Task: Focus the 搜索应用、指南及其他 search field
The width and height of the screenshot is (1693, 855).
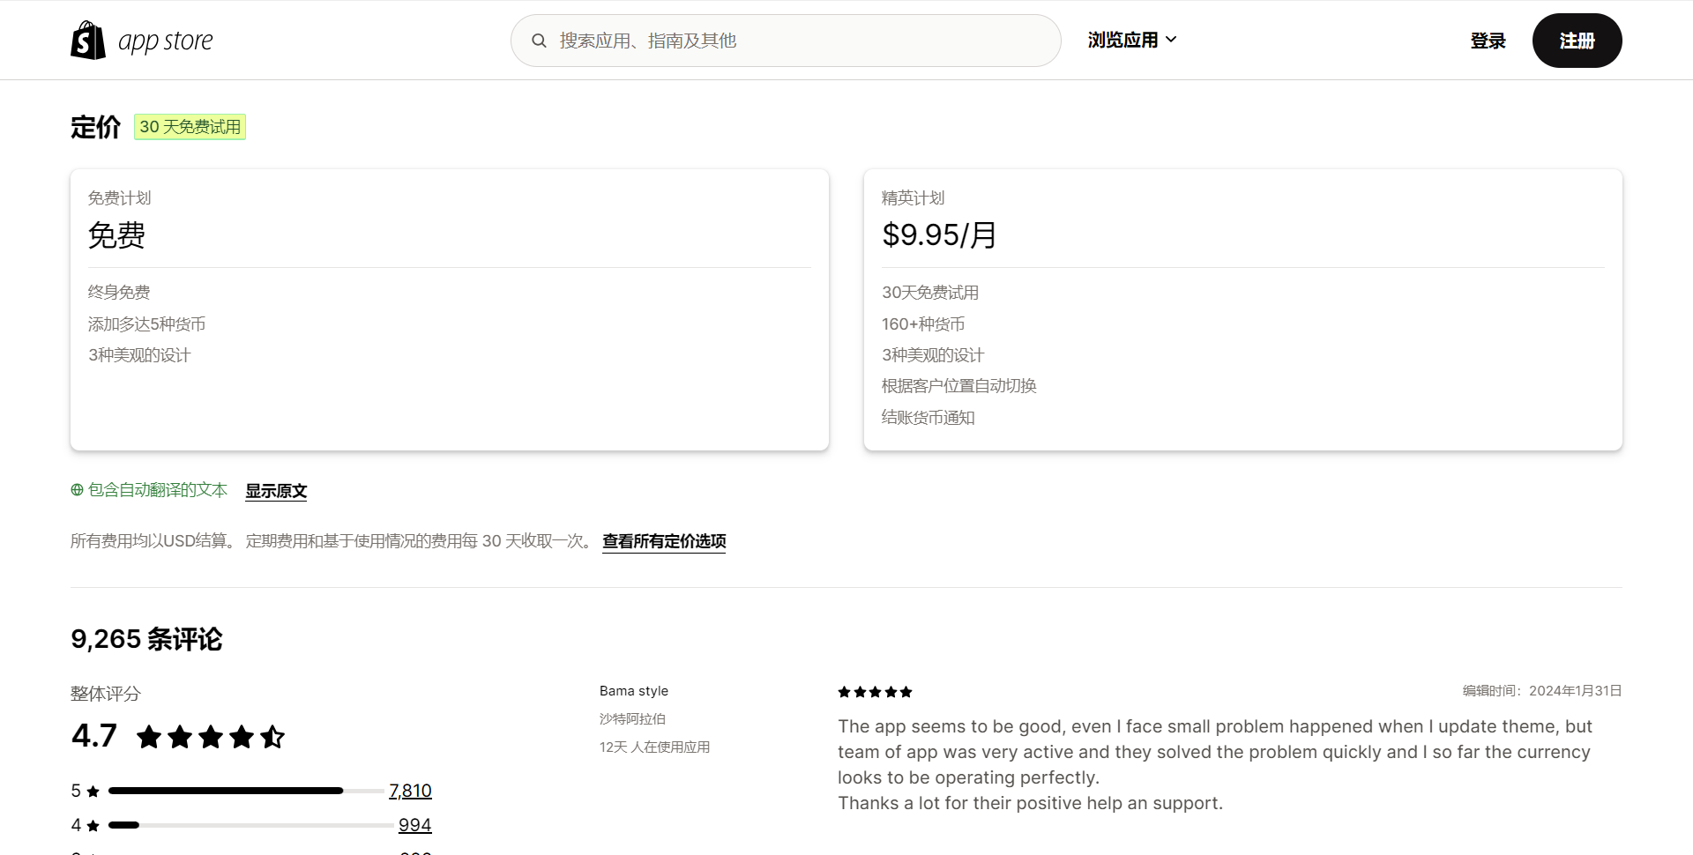Action: click(x=794, y=41)
